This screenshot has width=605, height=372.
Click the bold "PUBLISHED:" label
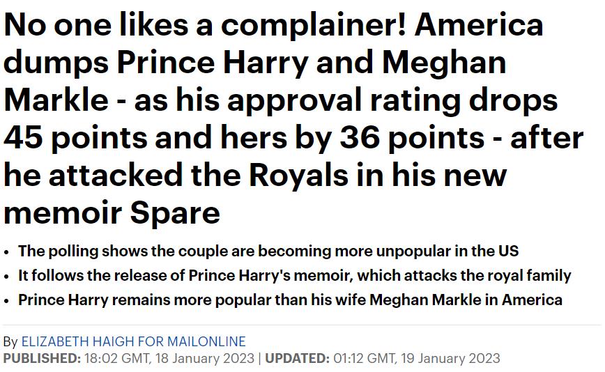pos(42,358)
